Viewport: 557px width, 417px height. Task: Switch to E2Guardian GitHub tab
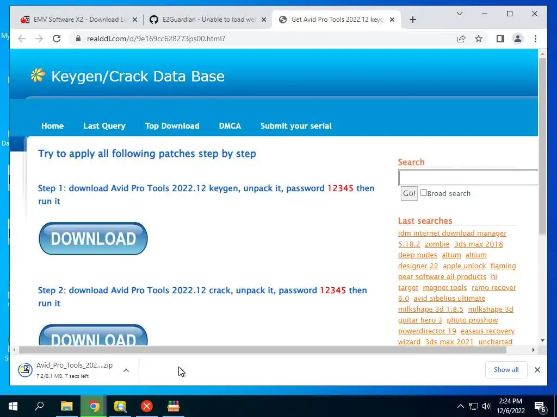click(208, 20)
